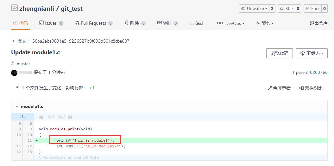334x166 pixels.
Task: Open parent commit 6263766
Action: [x=319, y=72]
